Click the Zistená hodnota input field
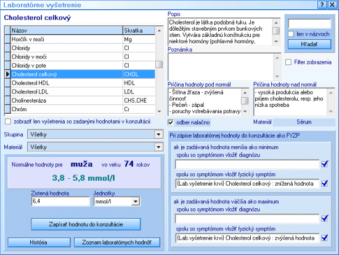Screen dimensions: 339x255 pyautogui.click(x=60, y=202)
